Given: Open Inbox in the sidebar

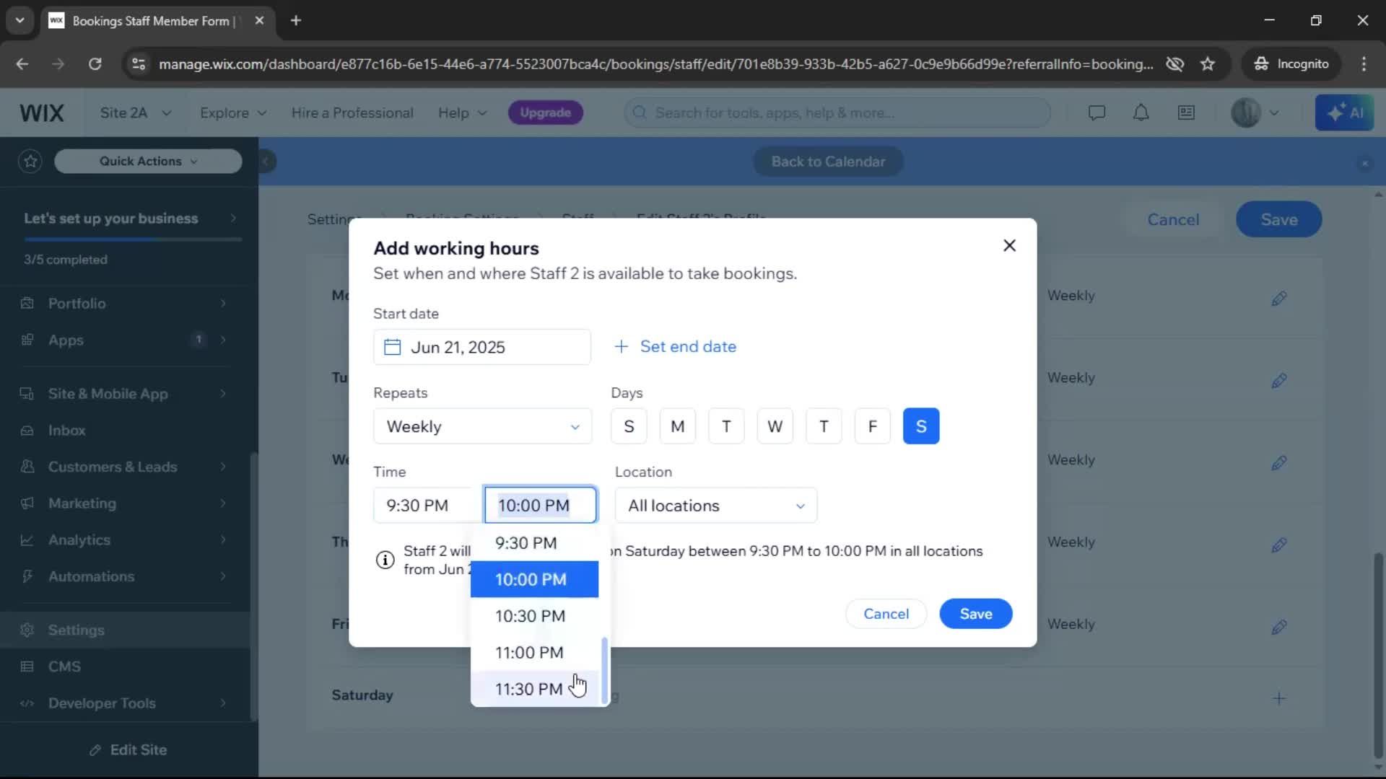Looking at the screenshot, I should [124, 431].
